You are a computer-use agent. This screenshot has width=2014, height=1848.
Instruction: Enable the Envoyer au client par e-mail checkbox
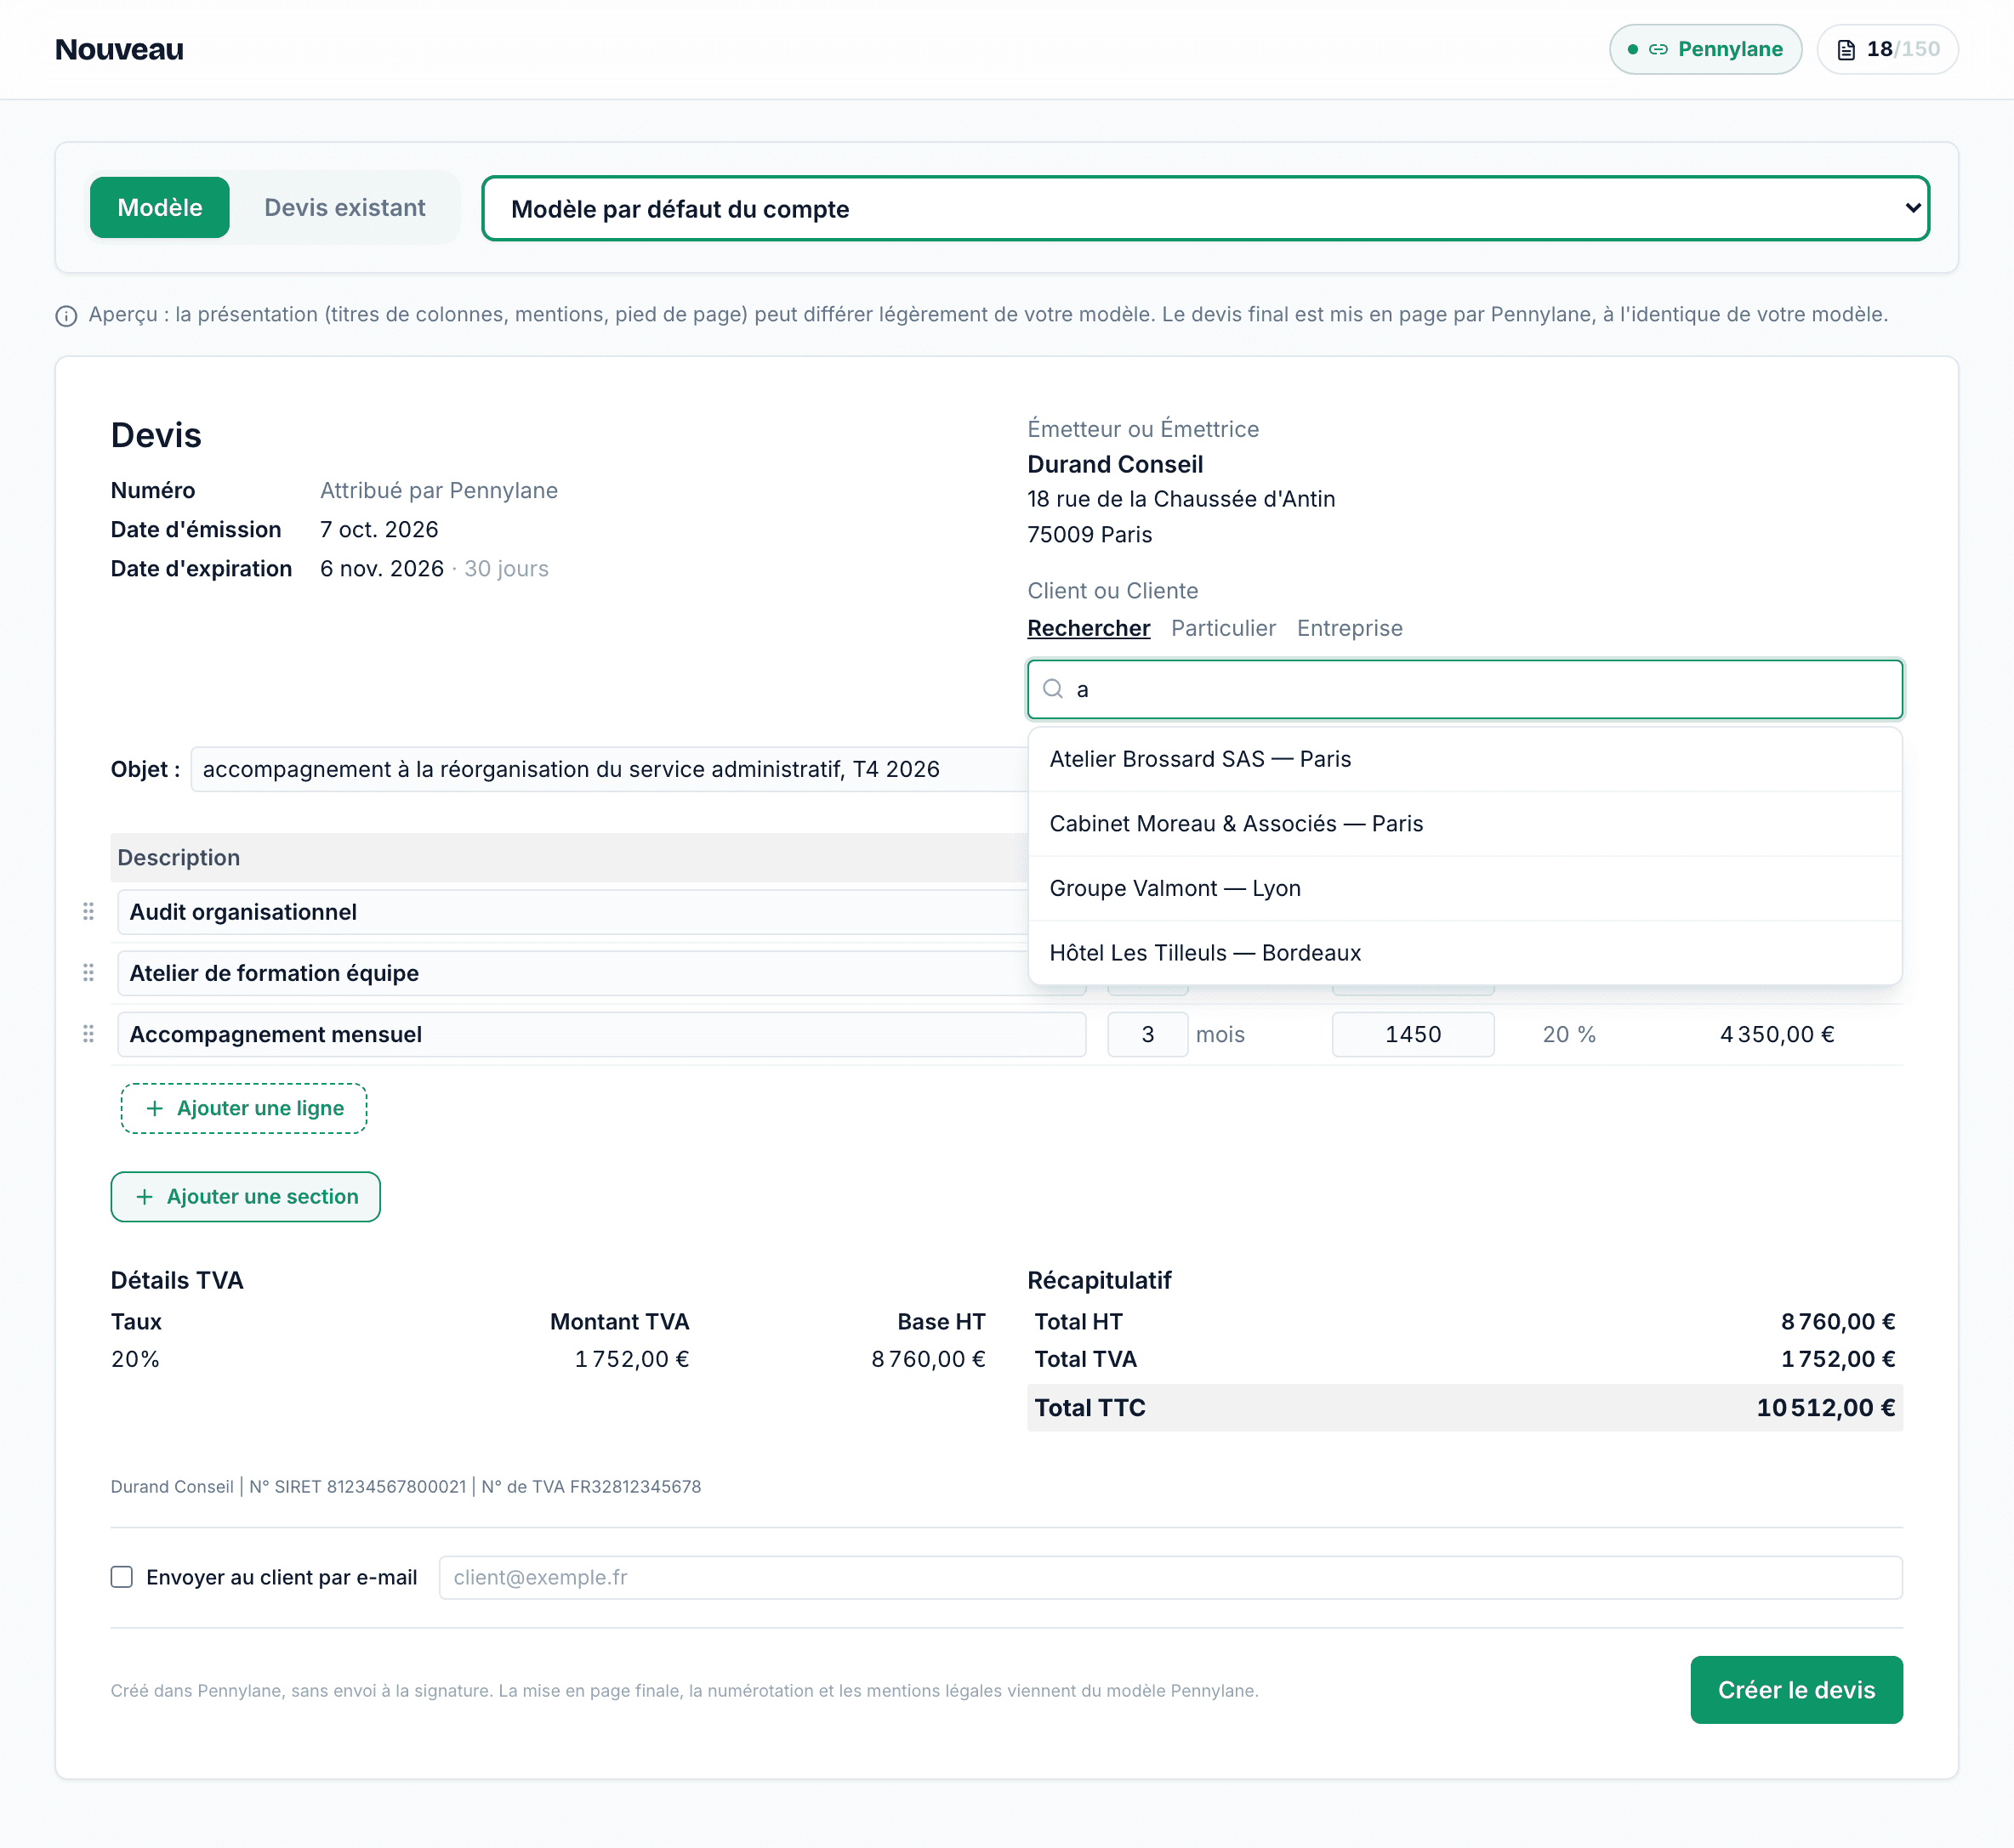(x=122, y=1577)
